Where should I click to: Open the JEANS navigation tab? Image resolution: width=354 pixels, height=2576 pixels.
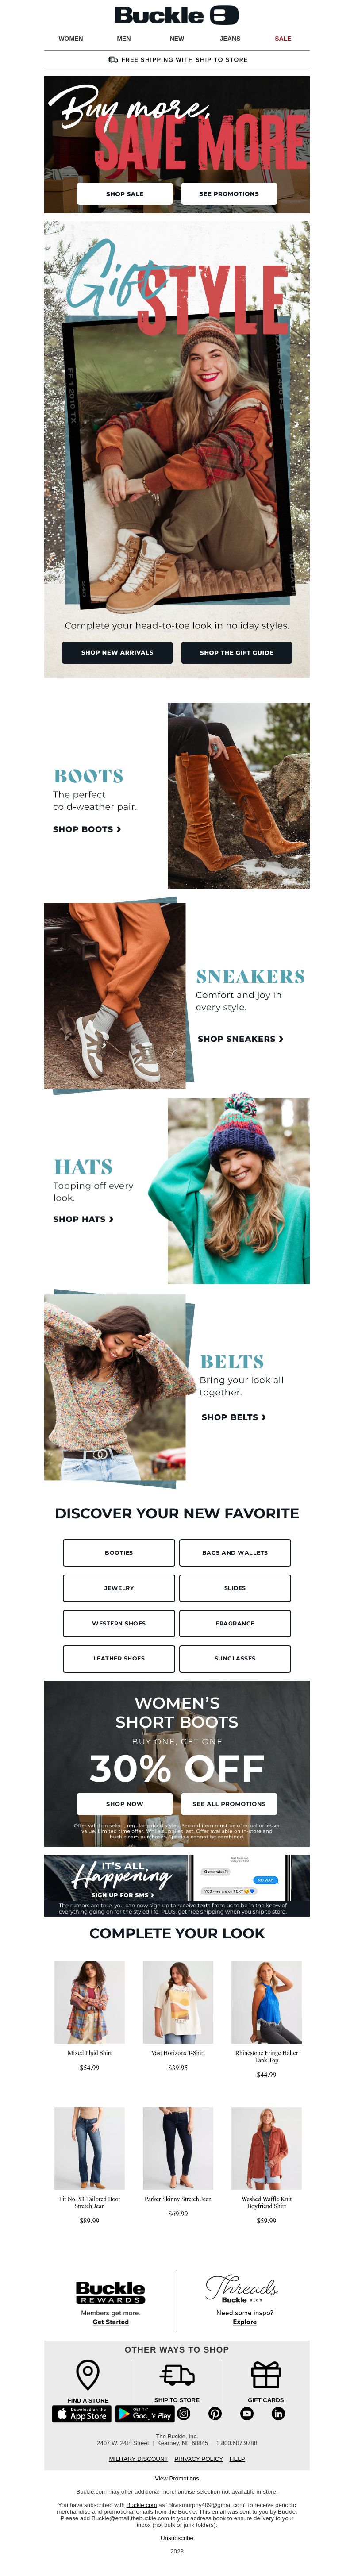tap(230, 39)
